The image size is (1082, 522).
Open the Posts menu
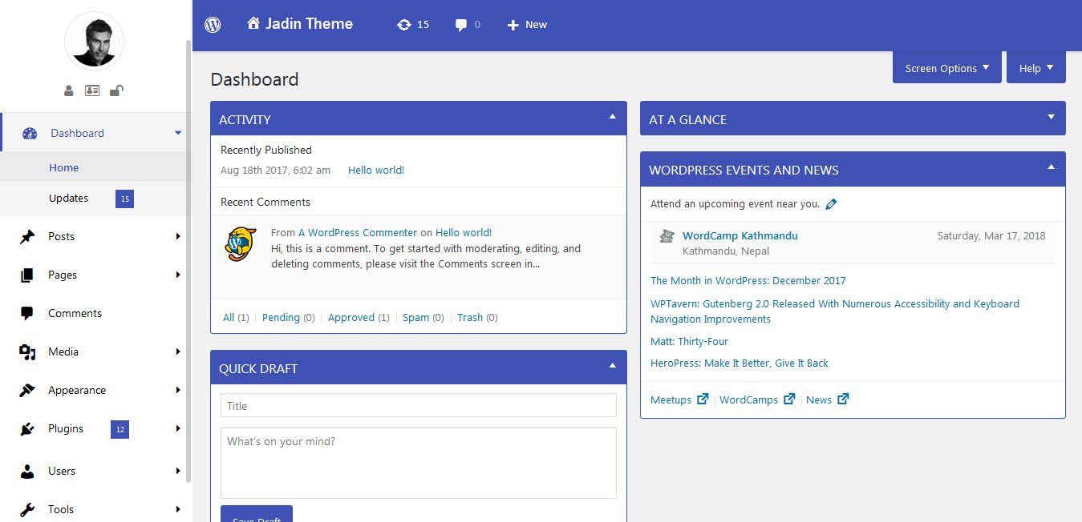[61, 236]
